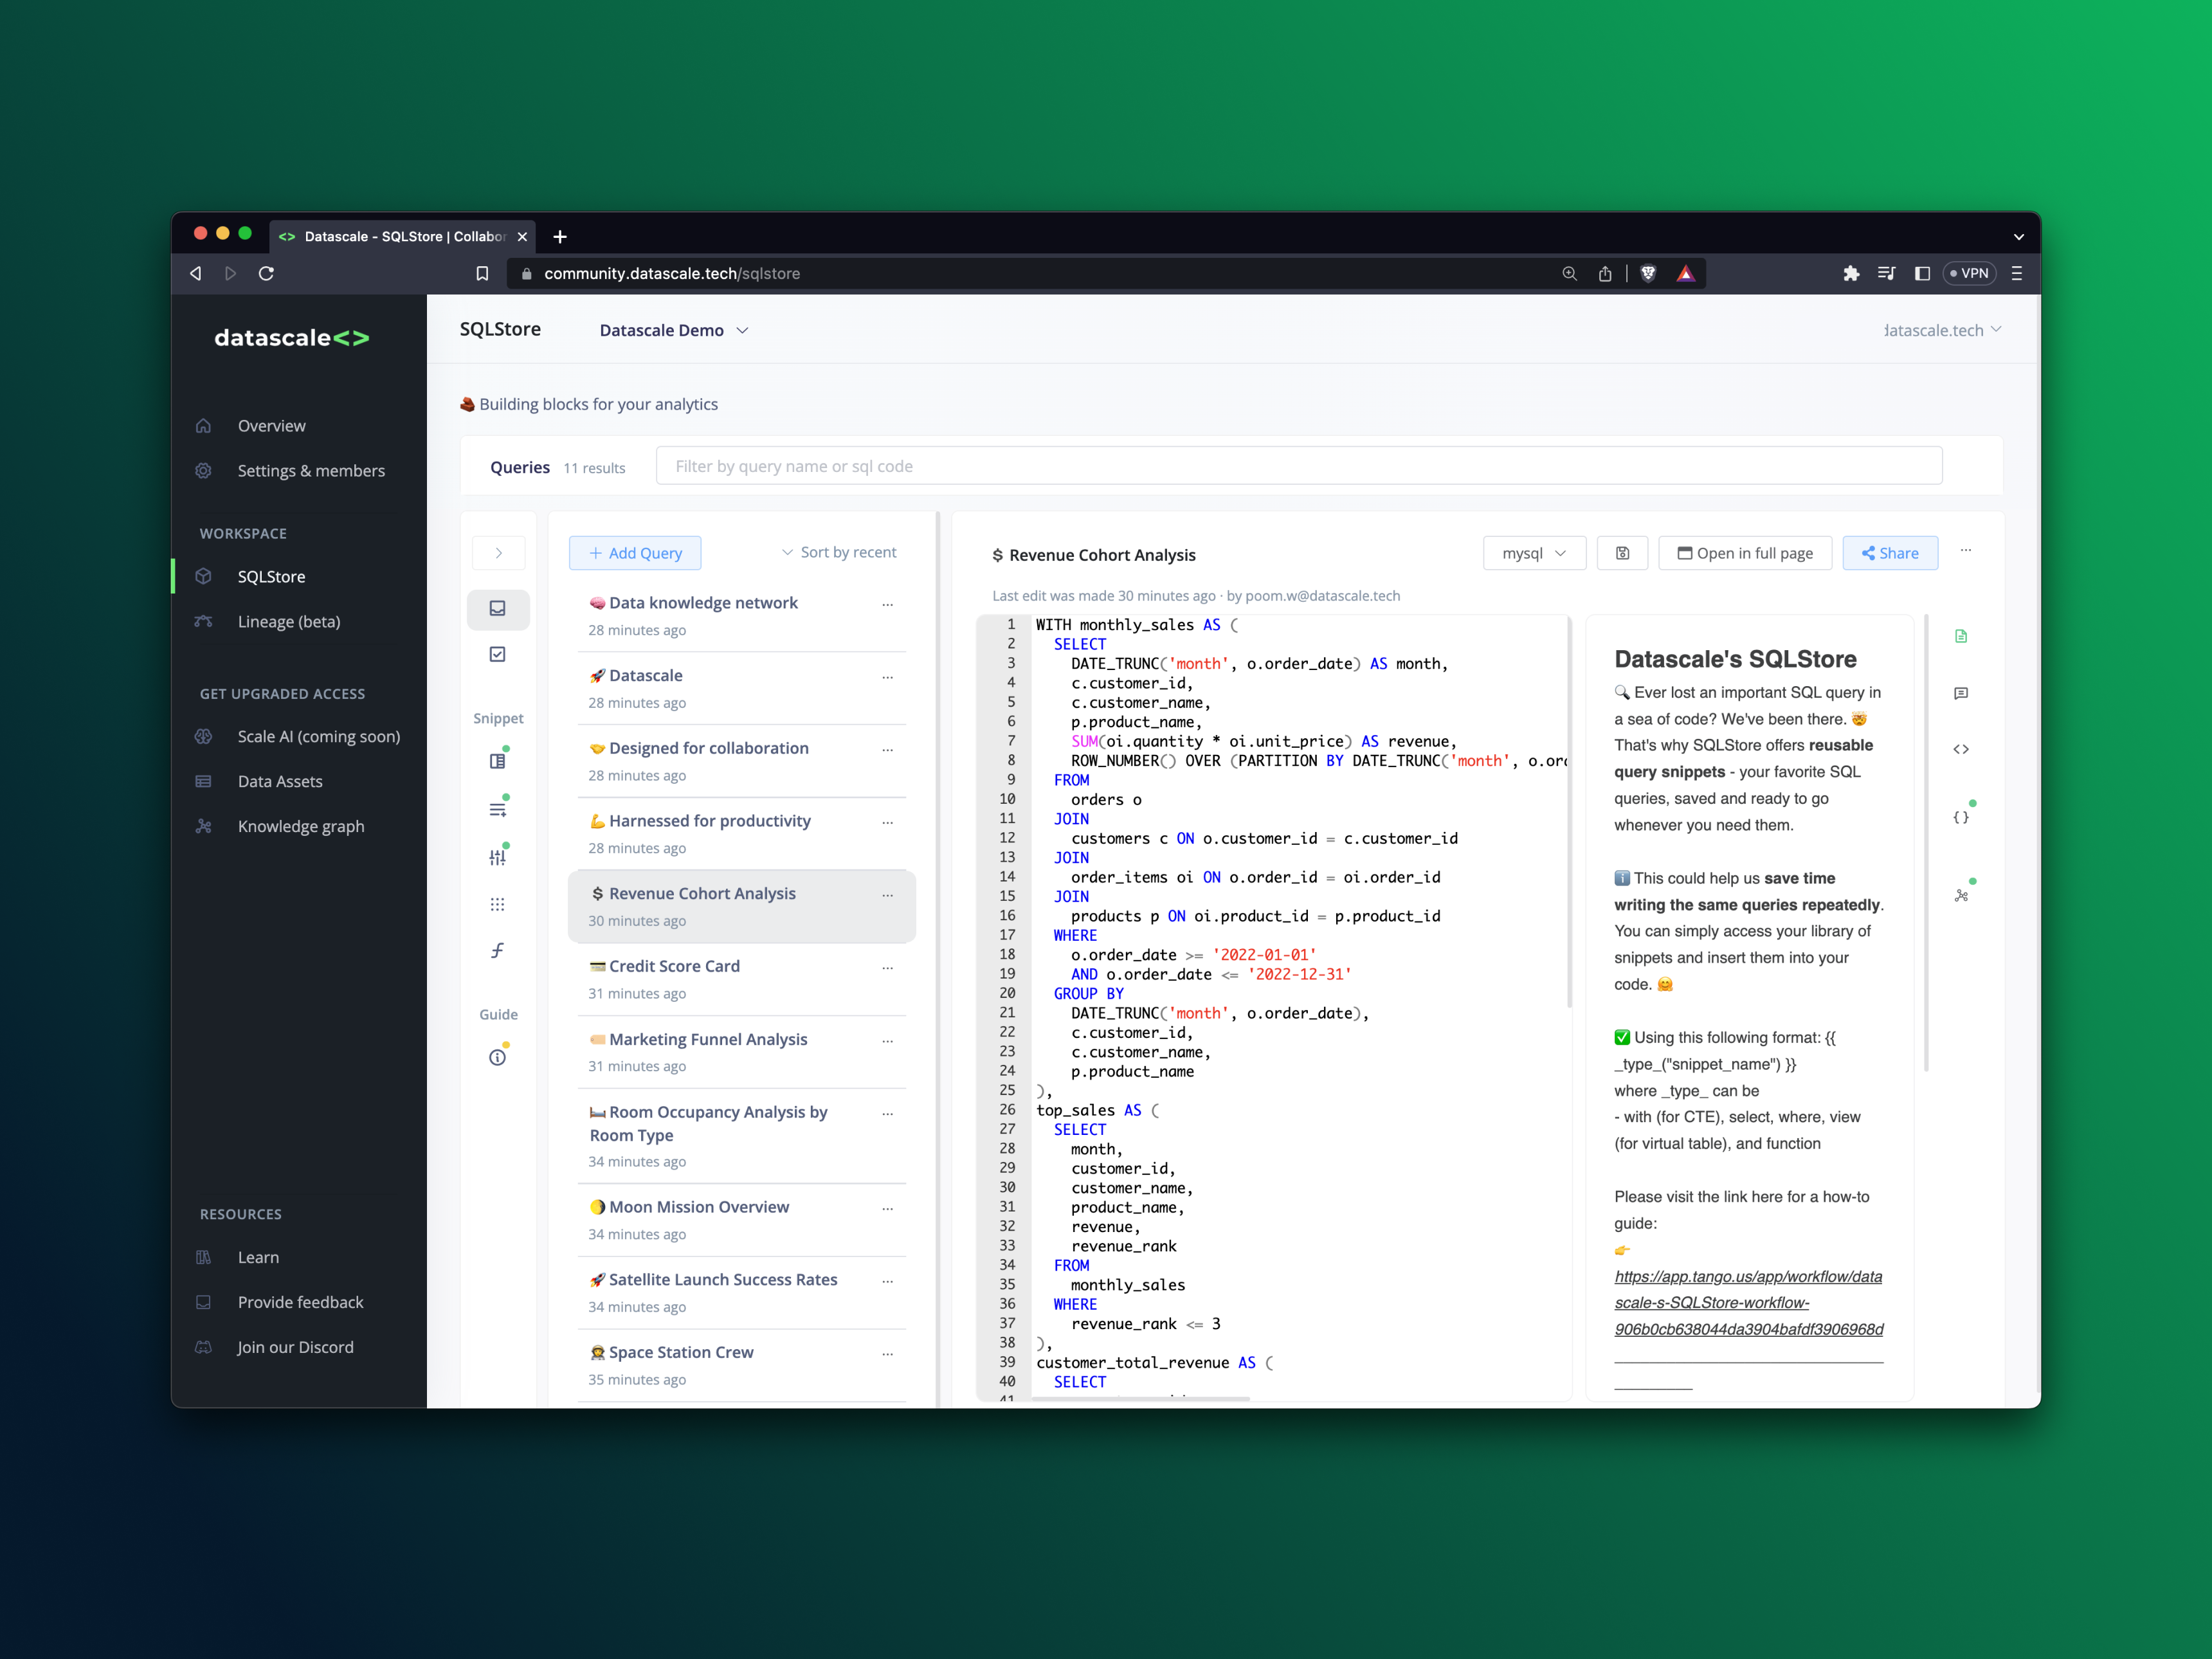Image resolution: width=2212 pixels, height=1659 pixels.
Task: Click the code editor vertical scrollbar
Action: [1569, 813]
